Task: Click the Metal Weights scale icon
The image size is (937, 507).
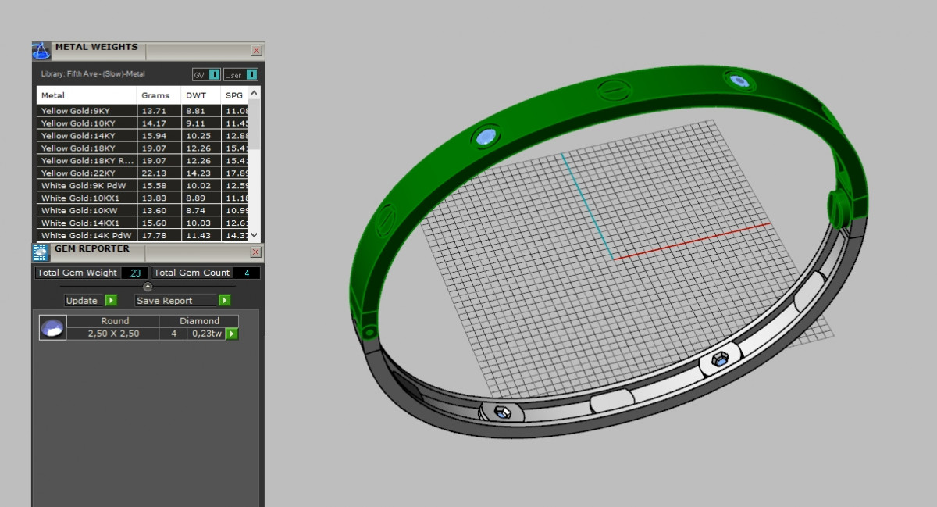Action: click(x=41, y=51)
